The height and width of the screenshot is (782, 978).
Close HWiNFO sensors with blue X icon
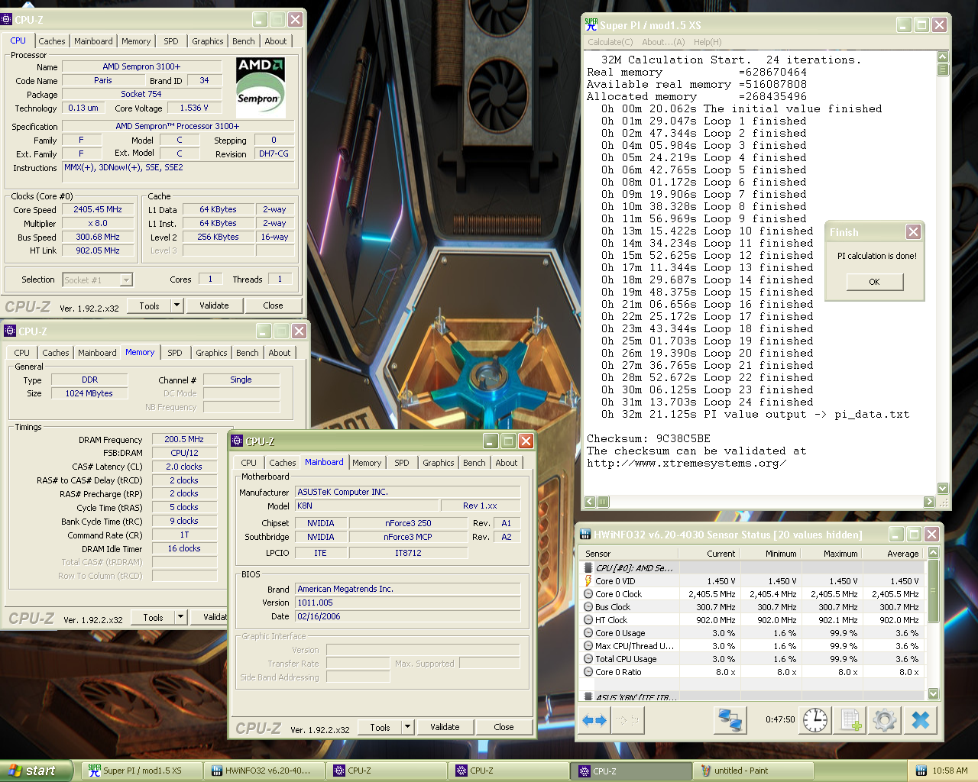pyautogui.click(x=921, y=719)
